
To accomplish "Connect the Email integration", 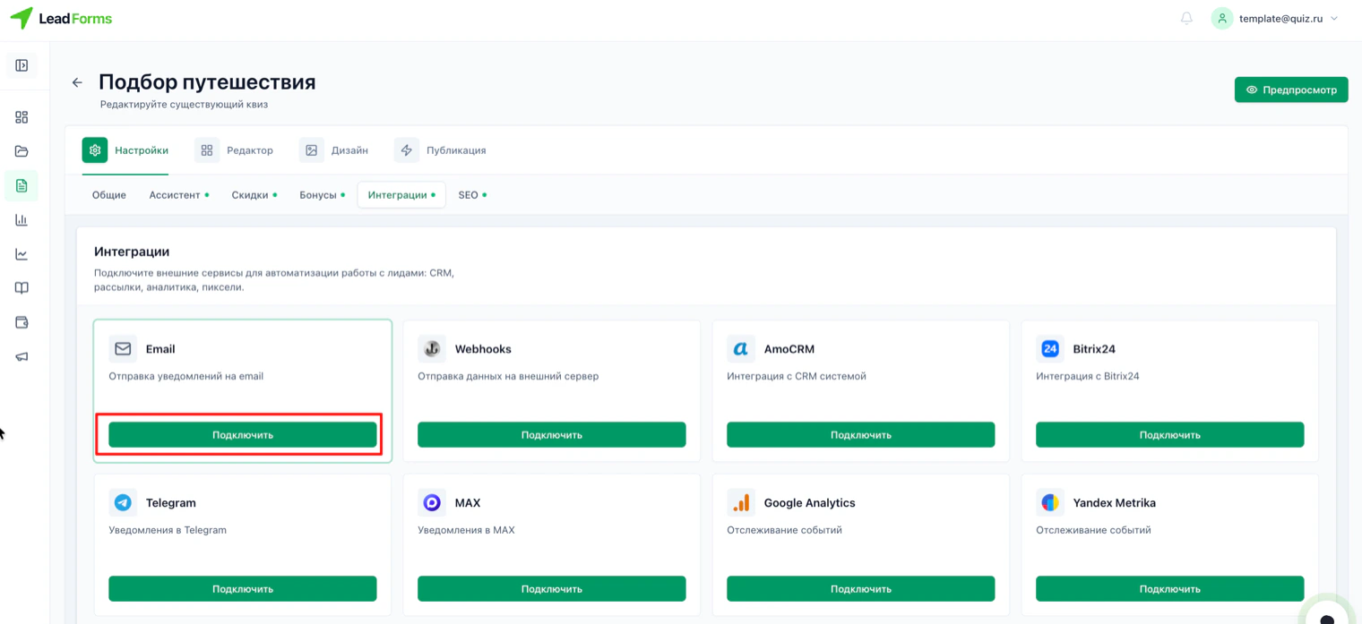I will tap(243, 435).
